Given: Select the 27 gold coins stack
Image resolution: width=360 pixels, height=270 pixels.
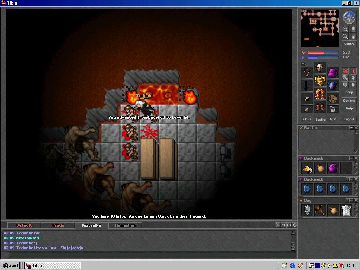Looking at the screenshot, I should 307,168.
